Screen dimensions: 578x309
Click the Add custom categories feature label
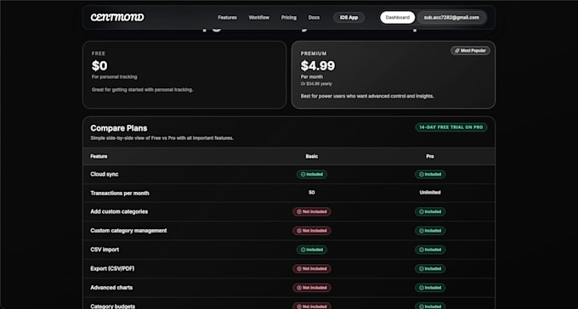pos(119,211)
